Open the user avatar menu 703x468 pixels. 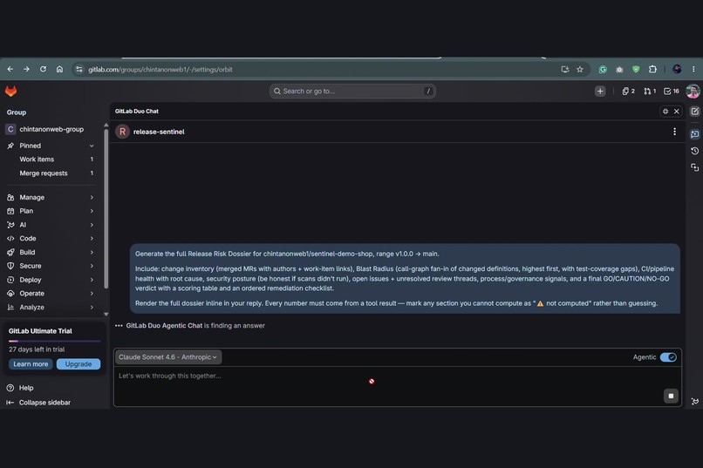point(693,92)
